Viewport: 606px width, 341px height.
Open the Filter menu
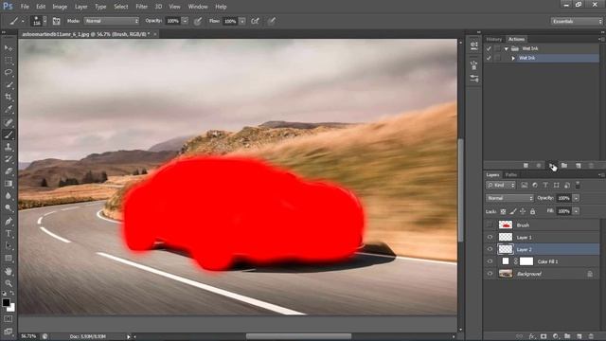pyautogui.click(x=141, y=7)
